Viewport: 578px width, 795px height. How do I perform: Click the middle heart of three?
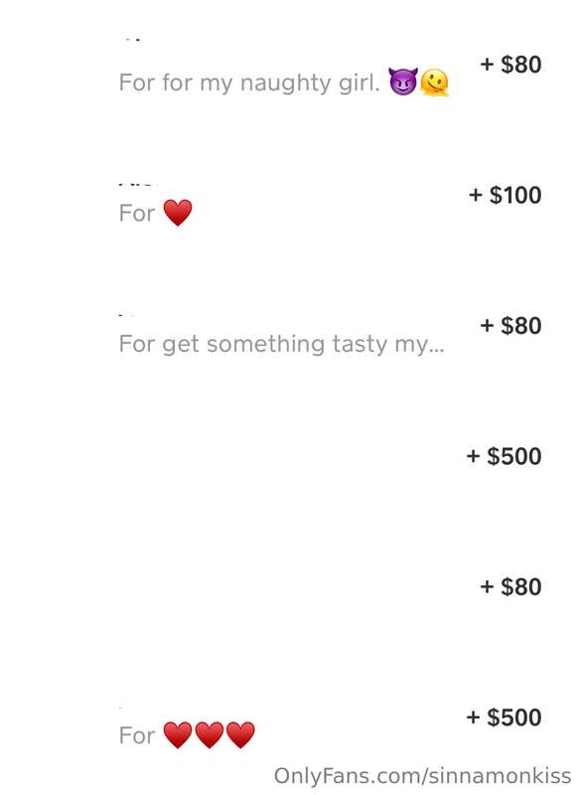210,734
